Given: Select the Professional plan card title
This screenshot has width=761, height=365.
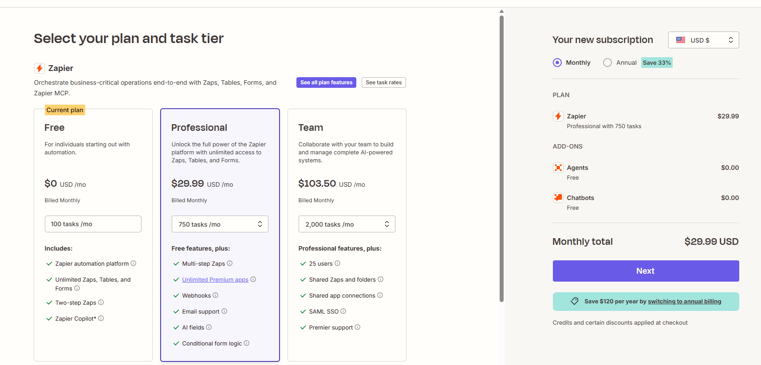Looking at the screenshot, I should point(199,128).
